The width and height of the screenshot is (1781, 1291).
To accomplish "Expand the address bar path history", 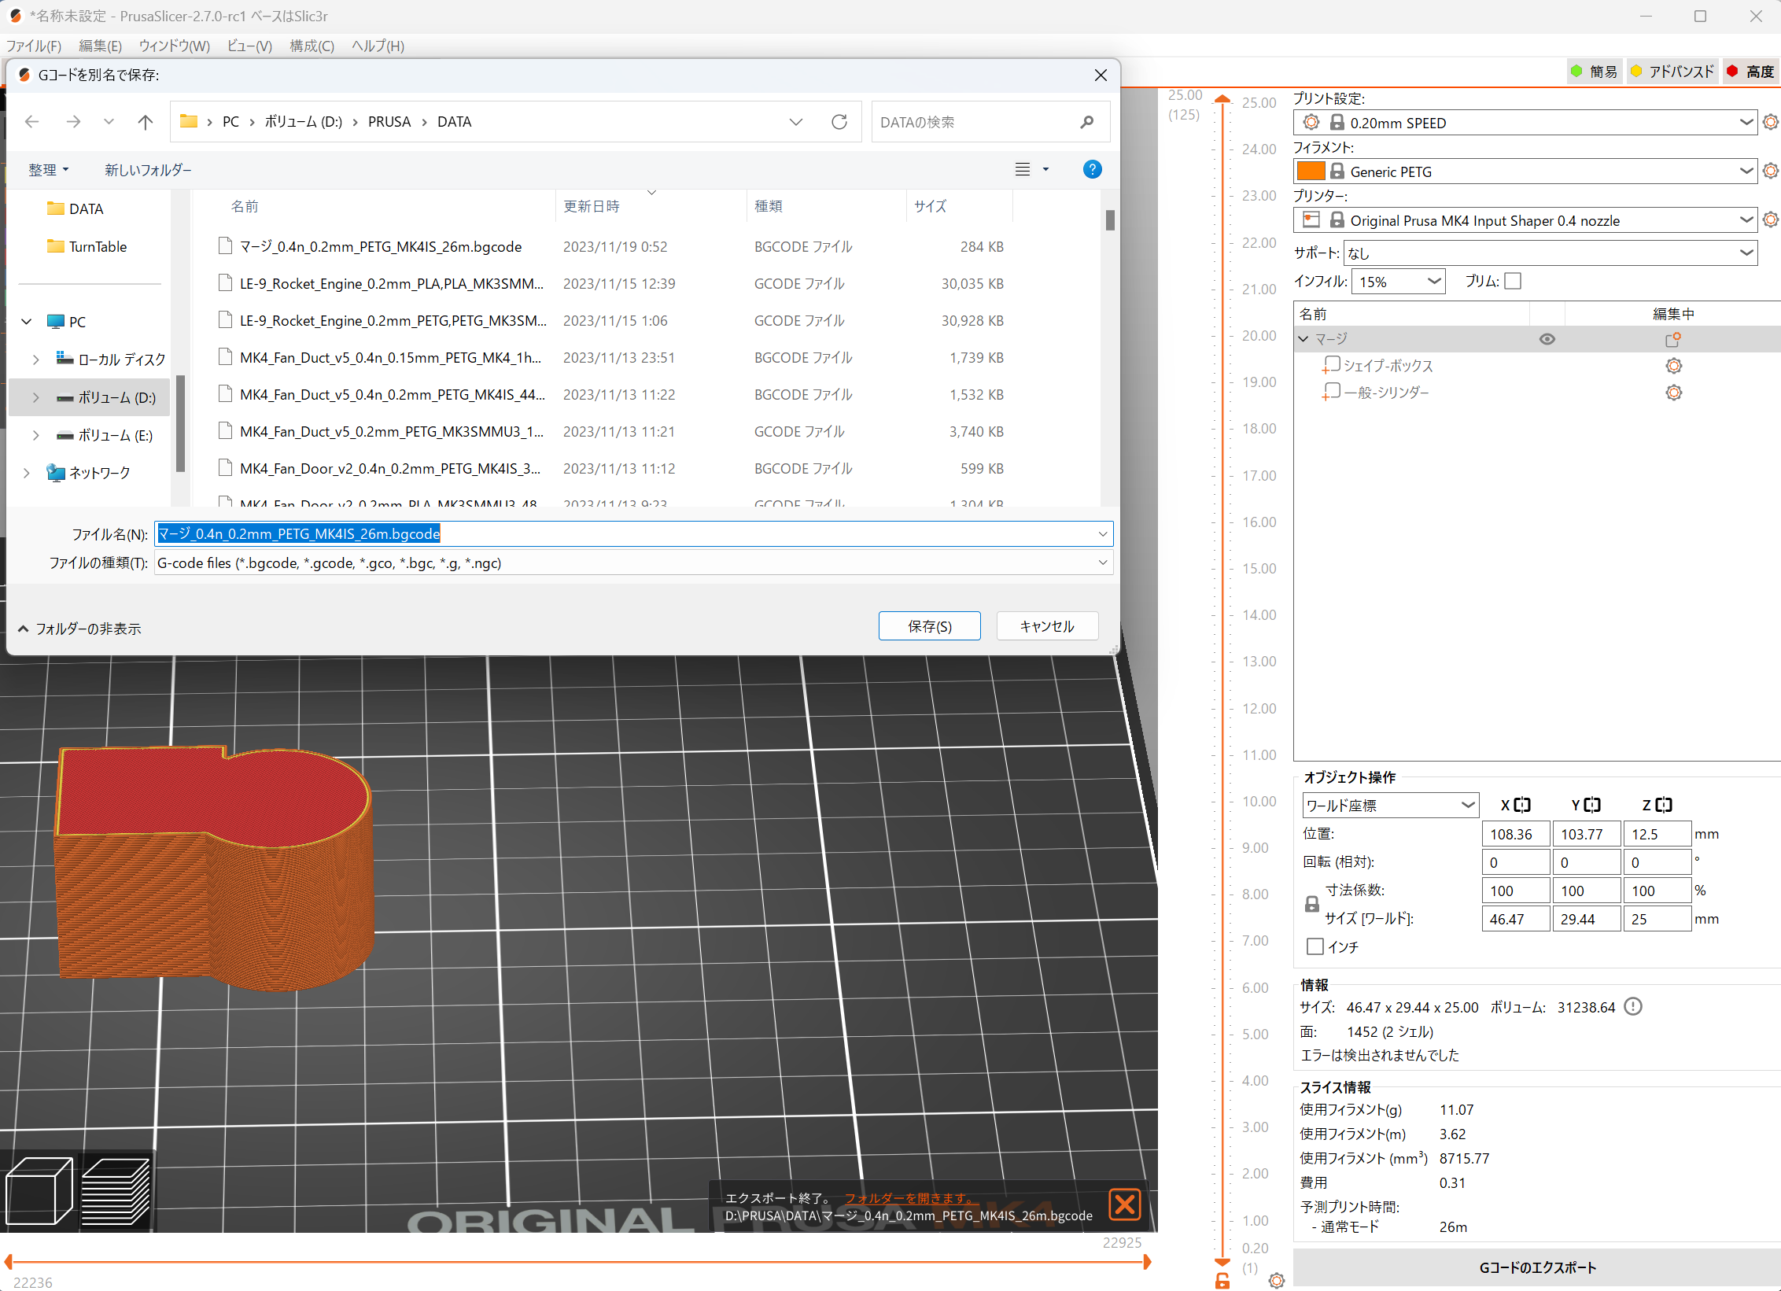I will pos(796,122).
